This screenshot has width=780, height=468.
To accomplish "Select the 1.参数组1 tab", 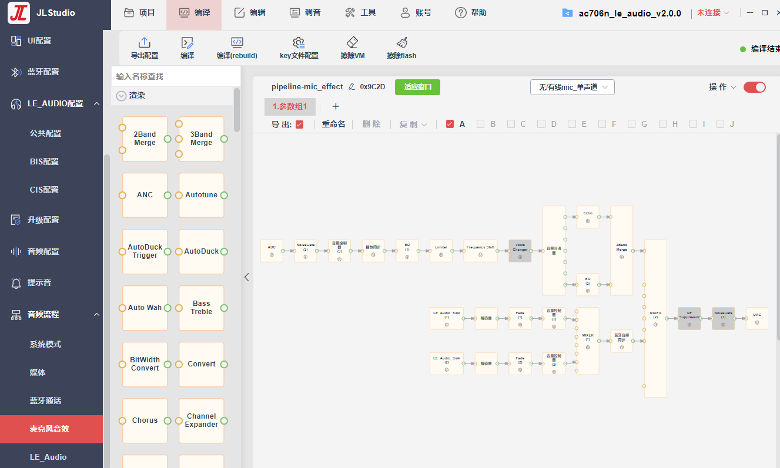I will pyautogui.click(x=290, y=106).
